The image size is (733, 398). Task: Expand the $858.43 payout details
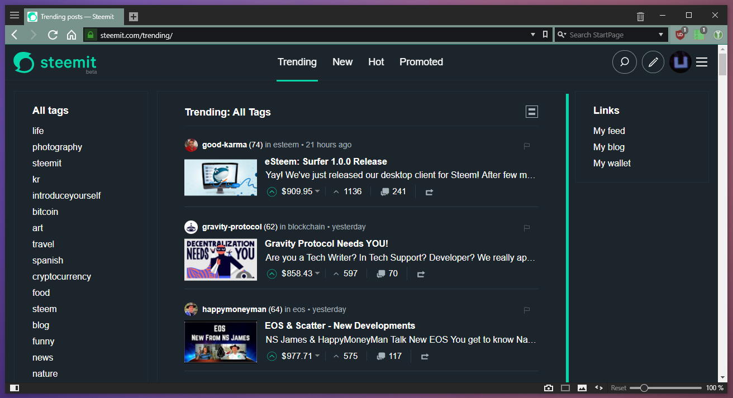(301, 274)
